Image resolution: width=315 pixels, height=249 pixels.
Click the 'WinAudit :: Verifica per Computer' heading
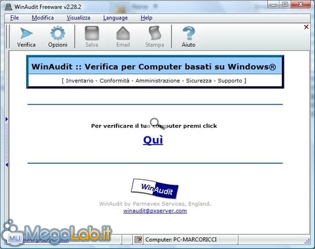[x=154, y=67]
